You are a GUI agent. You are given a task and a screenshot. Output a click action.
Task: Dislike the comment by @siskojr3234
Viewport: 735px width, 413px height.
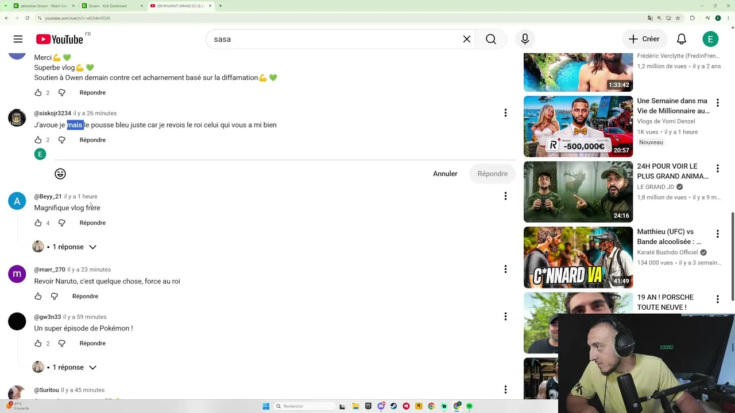(62, 140)
